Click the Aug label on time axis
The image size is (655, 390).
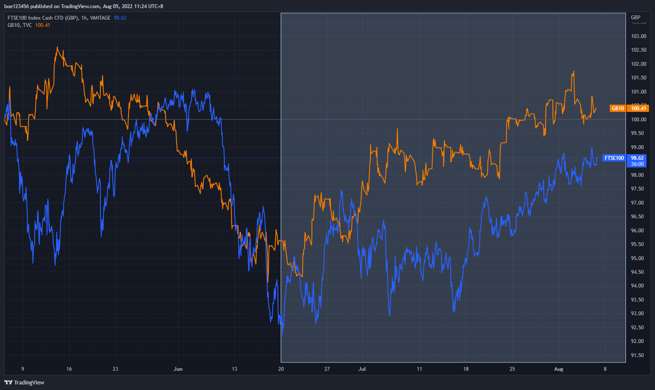coord(558,369)
